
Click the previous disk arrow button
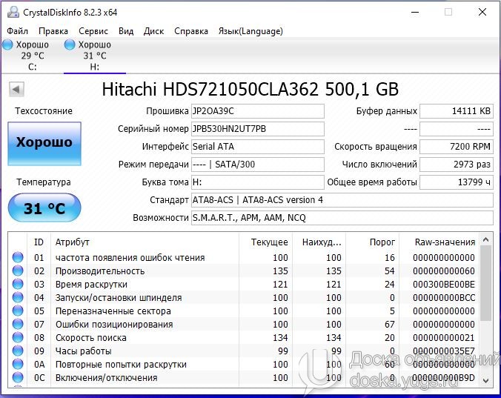click(16, 89)
